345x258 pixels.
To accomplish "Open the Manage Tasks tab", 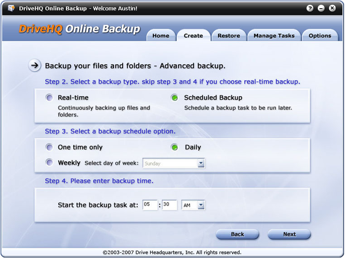I will [x=274, y=36].
